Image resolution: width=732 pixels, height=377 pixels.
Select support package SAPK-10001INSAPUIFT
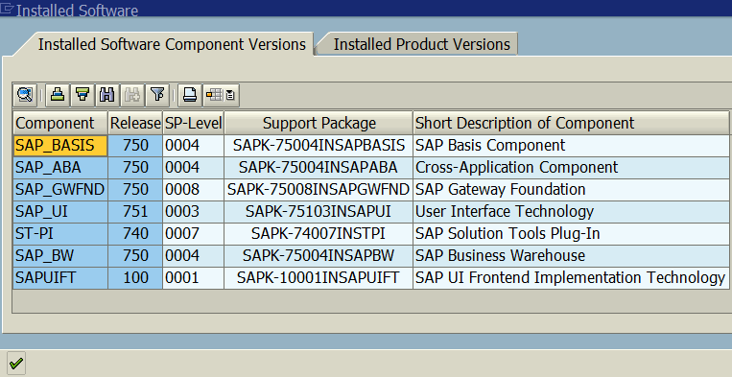319,277
